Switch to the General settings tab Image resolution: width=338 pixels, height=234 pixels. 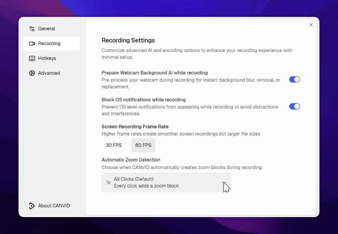point(46,29)
